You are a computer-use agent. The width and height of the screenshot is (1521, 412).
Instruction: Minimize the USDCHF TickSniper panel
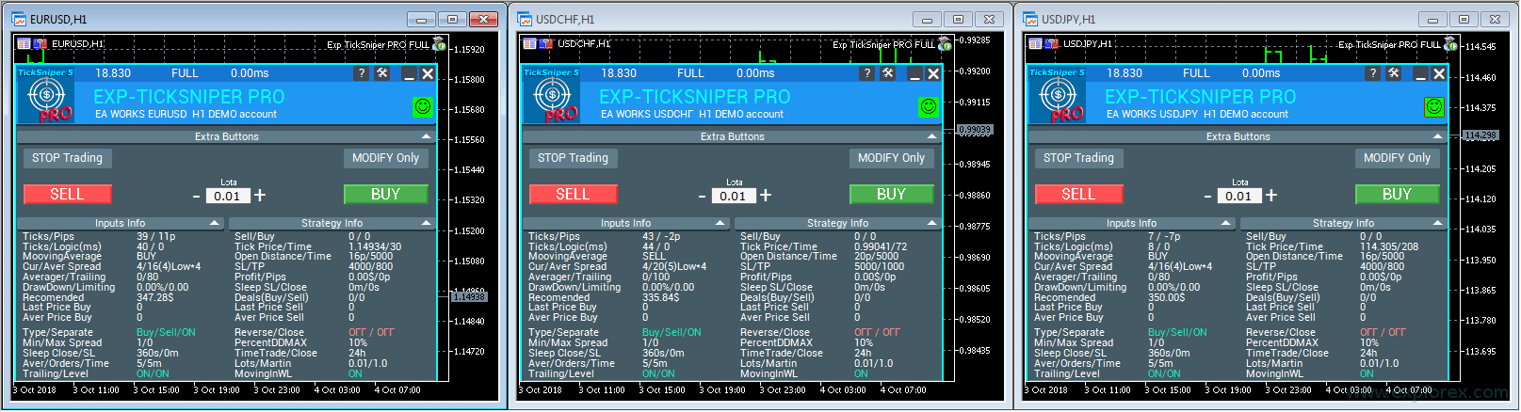914,73
